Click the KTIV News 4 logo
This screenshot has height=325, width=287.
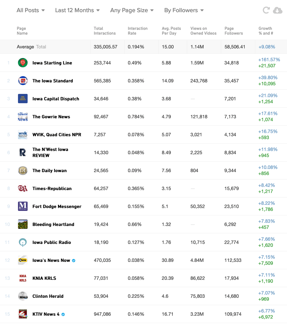(x=23, y=314)
